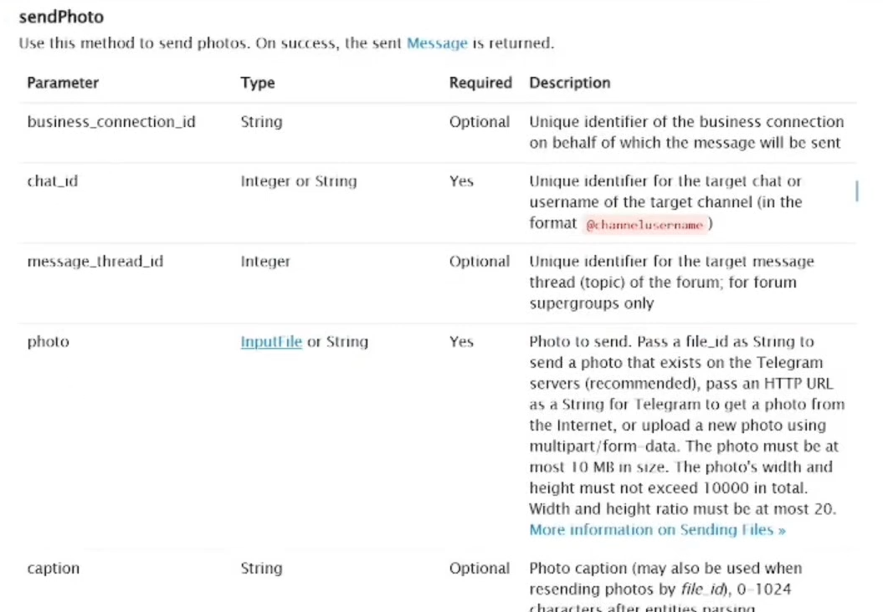Click the String type in caption row
This screenshot has height=612, width=883.
(261, 569)
